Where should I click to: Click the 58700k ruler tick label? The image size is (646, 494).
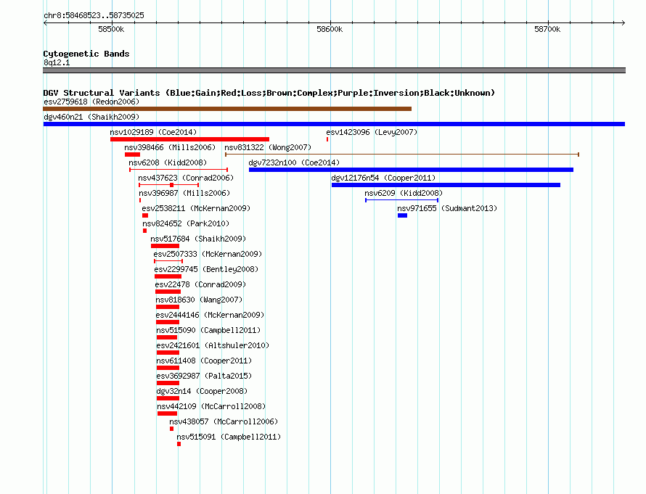(x=547, y=29)
